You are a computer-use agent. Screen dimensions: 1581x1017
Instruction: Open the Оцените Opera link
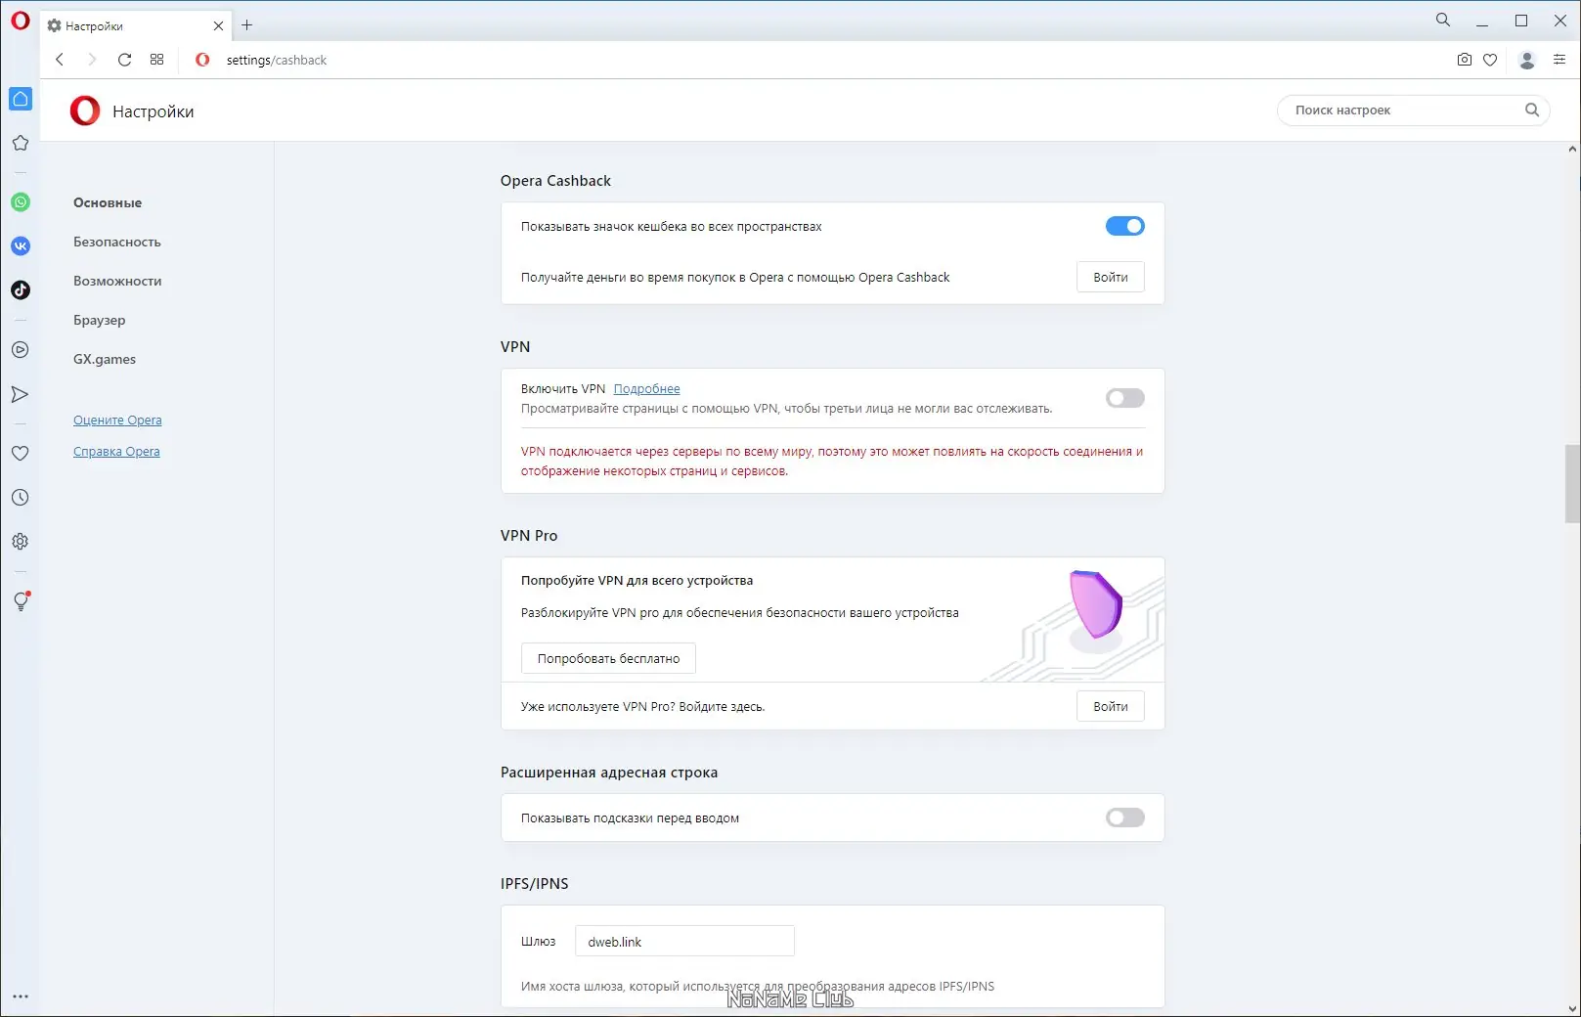(x=117, y=420)
